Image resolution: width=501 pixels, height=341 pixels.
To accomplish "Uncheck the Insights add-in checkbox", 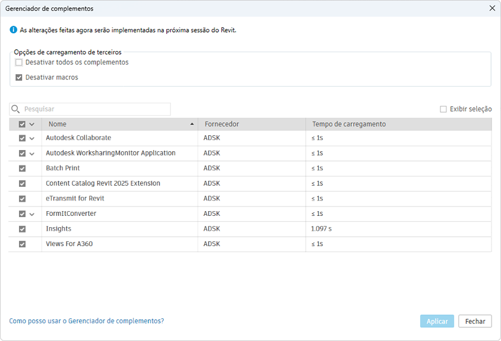I will click(23, 229).
